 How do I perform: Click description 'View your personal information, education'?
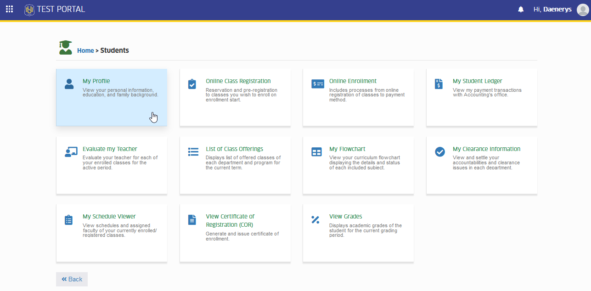120,93
